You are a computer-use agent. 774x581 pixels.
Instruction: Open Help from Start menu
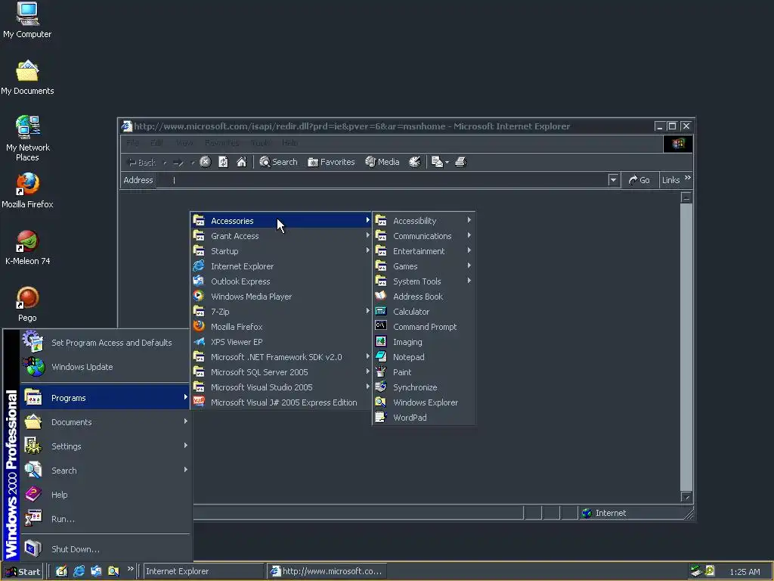point(105,495)
